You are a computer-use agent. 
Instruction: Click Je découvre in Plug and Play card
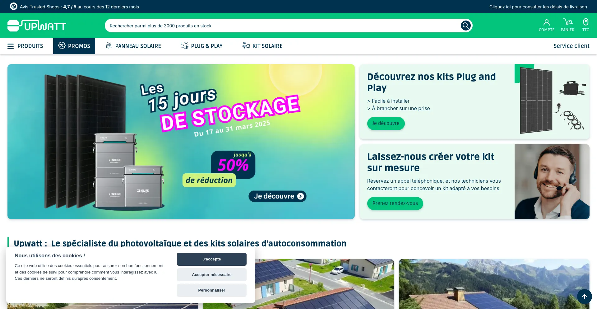pos(386,124)
